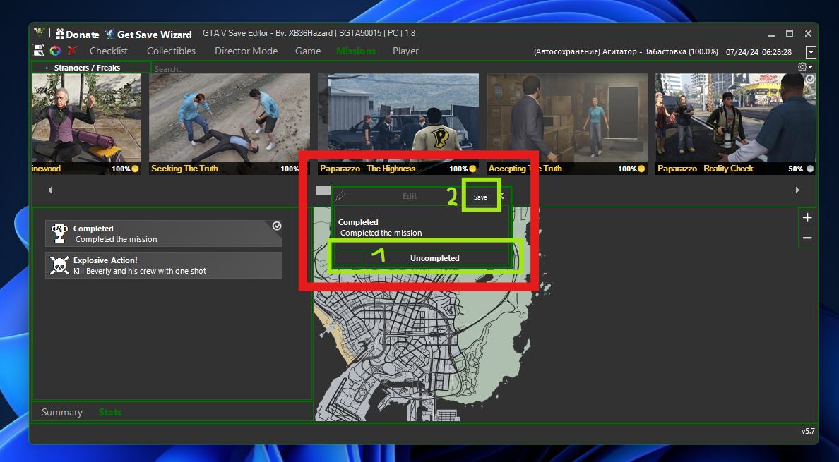
Task: Select the Seeking The Truth mission thumbnail
Action: 230,124
